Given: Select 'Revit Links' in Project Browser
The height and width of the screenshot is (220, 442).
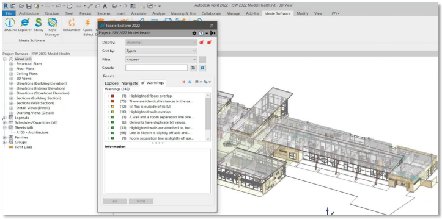Looking at the screenshot, I should coord(23,147).
